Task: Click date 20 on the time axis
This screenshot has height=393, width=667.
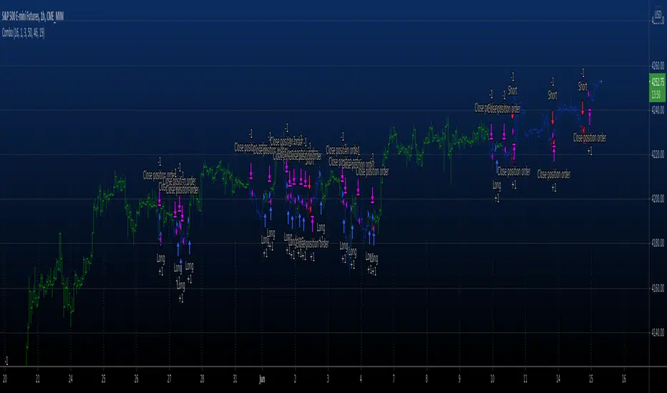Action: tap(6, 378)
